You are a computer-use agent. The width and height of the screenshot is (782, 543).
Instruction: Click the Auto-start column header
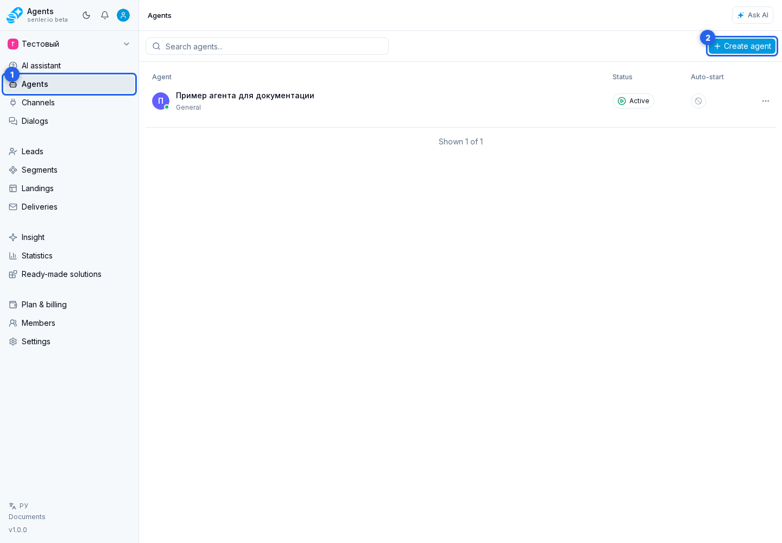tap(707, 77)
